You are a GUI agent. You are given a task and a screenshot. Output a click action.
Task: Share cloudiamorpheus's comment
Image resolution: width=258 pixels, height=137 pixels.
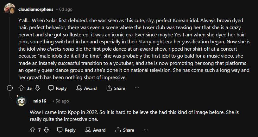point(116,88)
